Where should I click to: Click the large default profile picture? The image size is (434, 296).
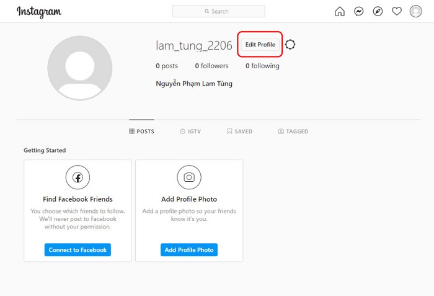point(80,68)
